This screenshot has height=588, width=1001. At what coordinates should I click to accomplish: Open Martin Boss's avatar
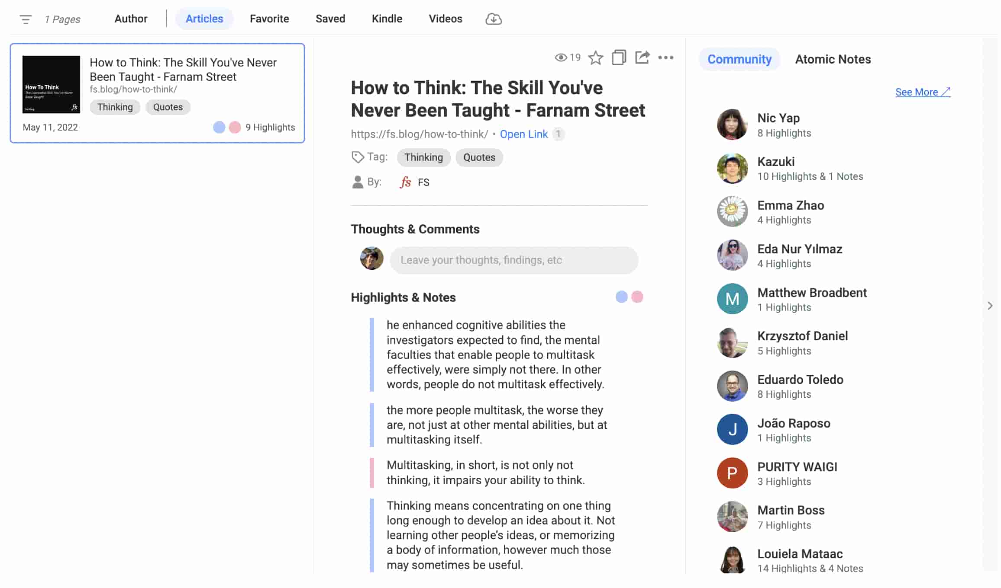tap(733, 517)
